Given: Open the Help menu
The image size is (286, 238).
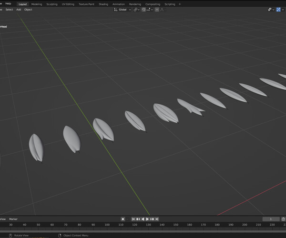Looking at the screenshot, I should point(8,3).
